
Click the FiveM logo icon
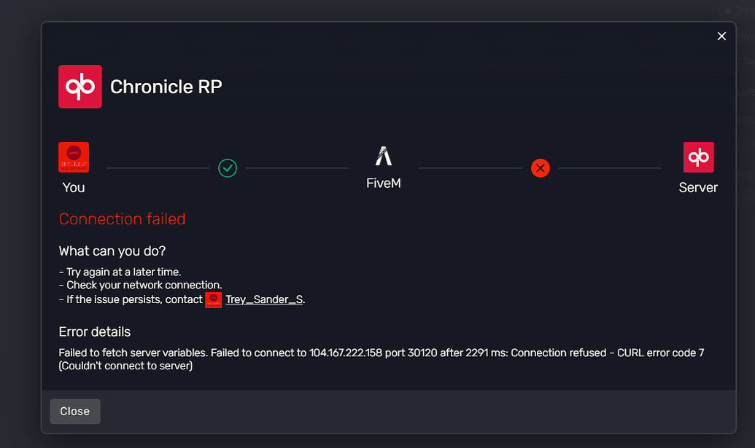(383, 155)
